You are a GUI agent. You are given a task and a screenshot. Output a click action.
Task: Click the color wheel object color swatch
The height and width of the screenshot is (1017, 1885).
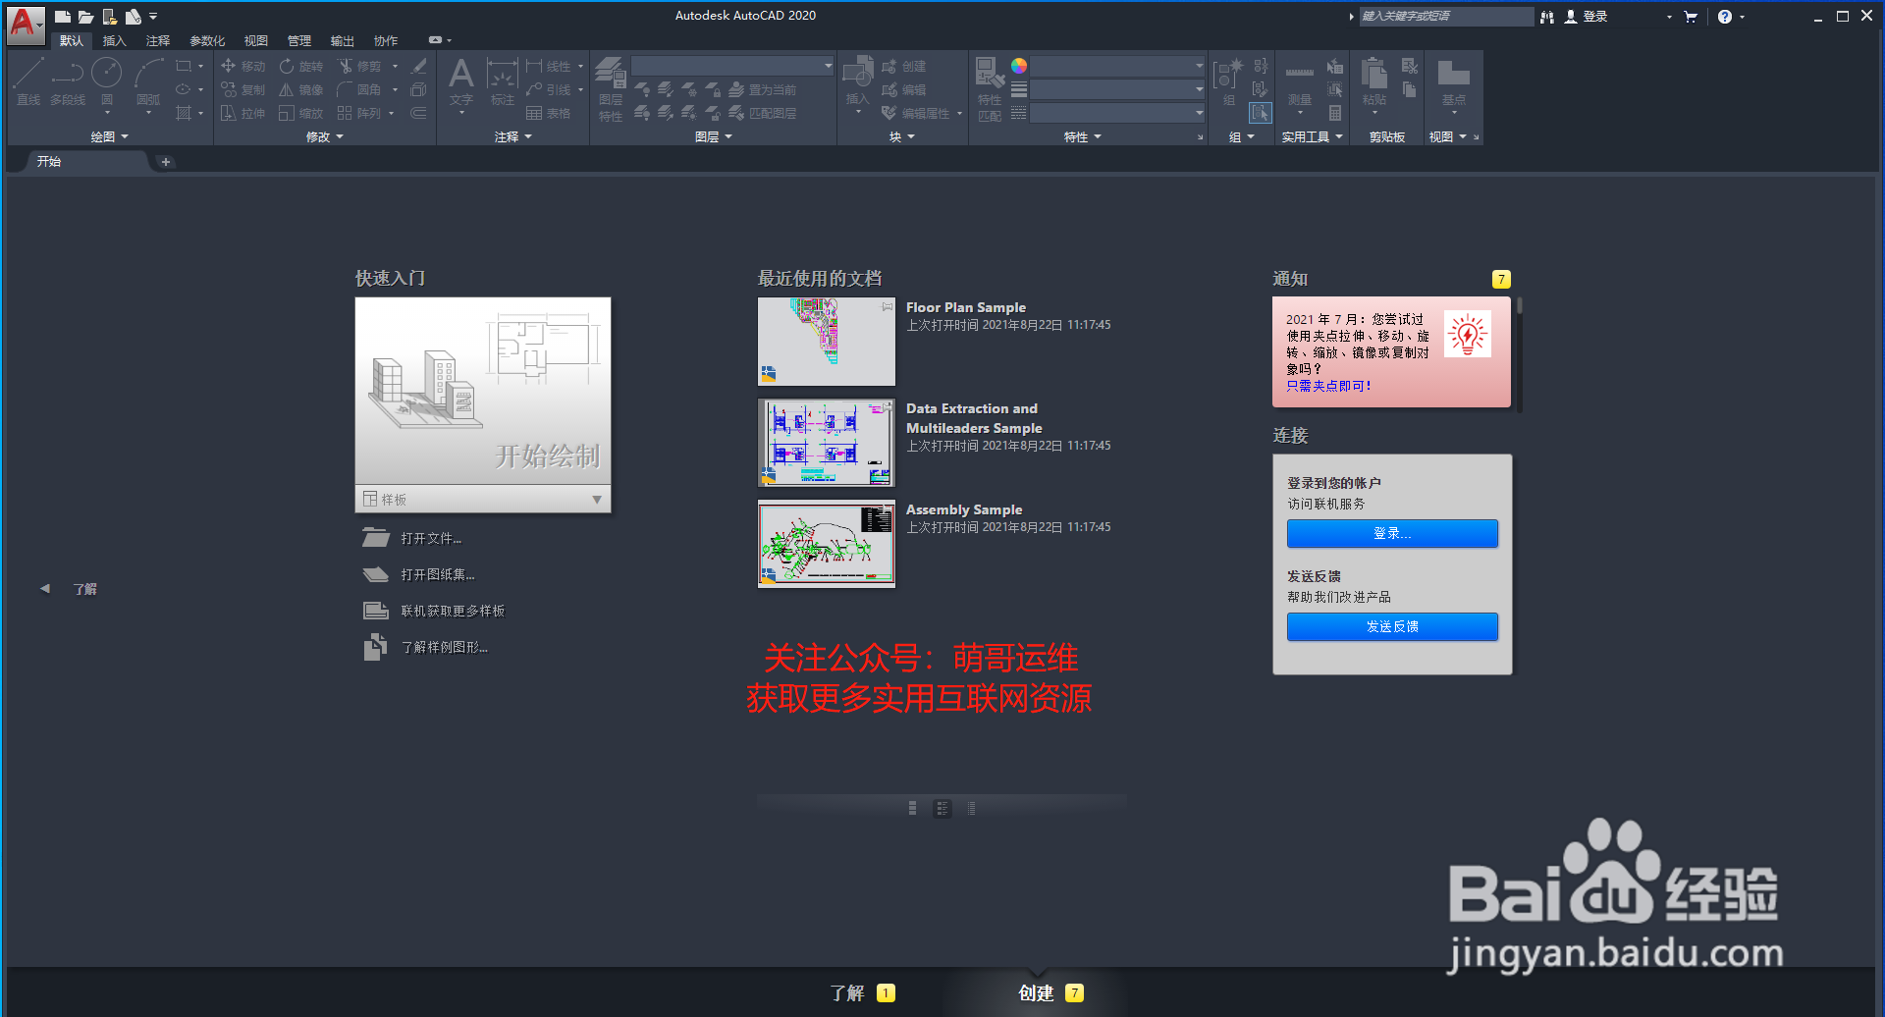1019,66
